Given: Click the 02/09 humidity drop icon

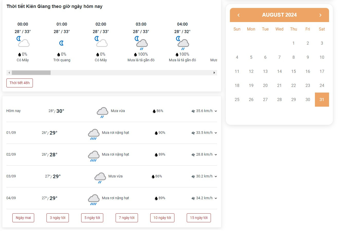Looking at the screenshot, I should [156, 155].
